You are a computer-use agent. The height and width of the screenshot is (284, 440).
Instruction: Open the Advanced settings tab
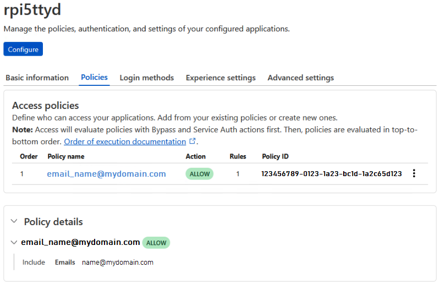pos(300,78)
